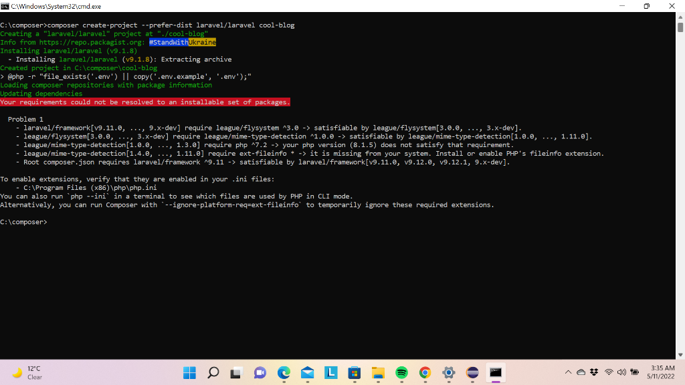
Task: Open the volume speaker tray icon
Action: point(621,372)
